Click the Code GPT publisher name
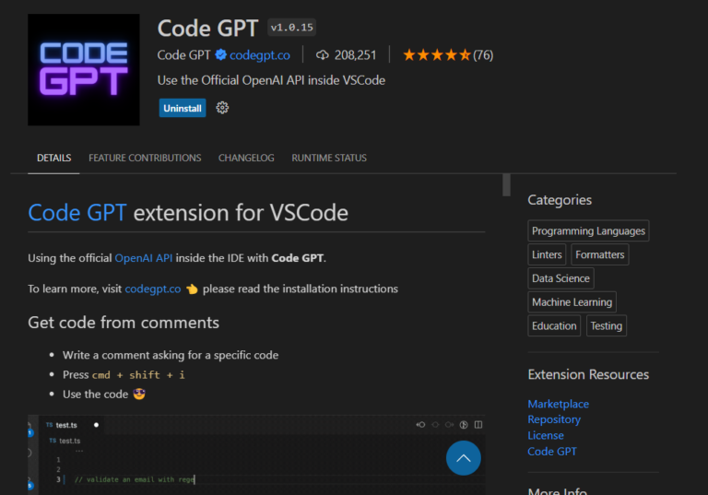708x495 pixels. tap(183, 55)
